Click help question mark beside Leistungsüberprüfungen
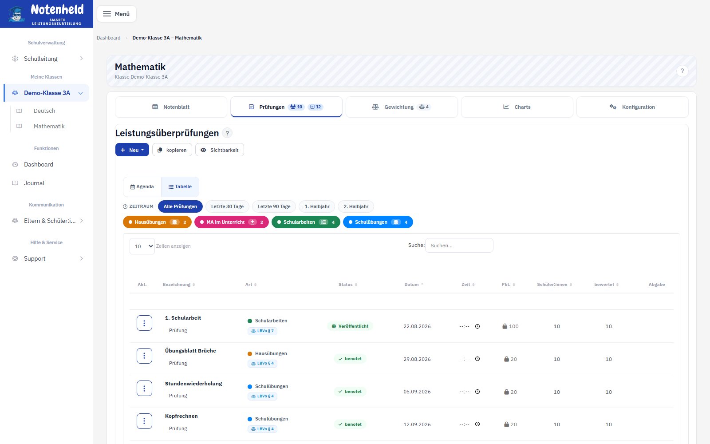Image resolution: width=710 pixels, height=444 pixels. (227, 133)
